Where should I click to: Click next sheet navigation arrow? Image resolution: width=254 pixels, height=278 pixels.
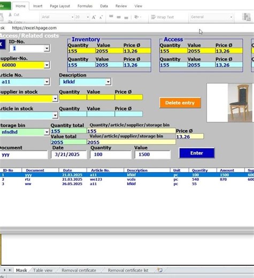point(5,270)
